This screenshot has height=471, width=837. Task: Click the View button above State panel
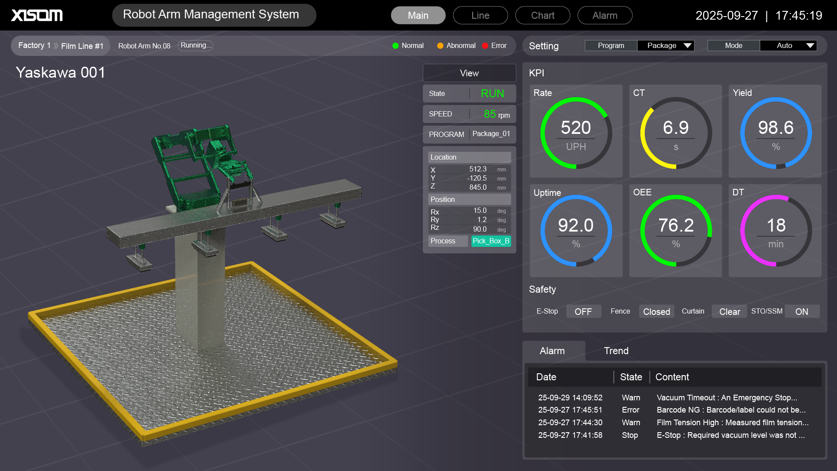coord(469,73)
